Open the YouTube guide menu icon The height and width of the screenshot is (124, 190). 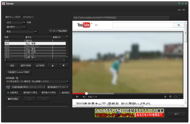tap(97, 25)
